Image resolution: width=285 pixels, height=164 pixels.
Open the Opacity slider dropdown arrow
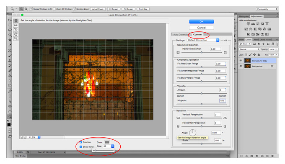(x=277, y=49)
